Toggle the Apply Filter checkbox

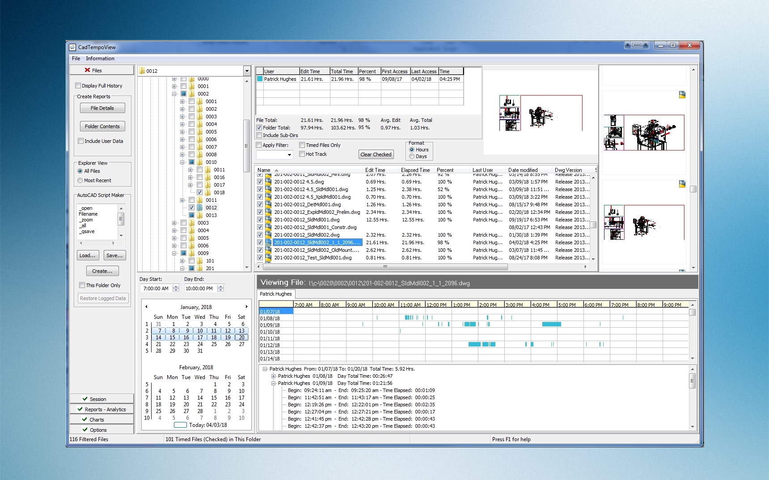258,145
